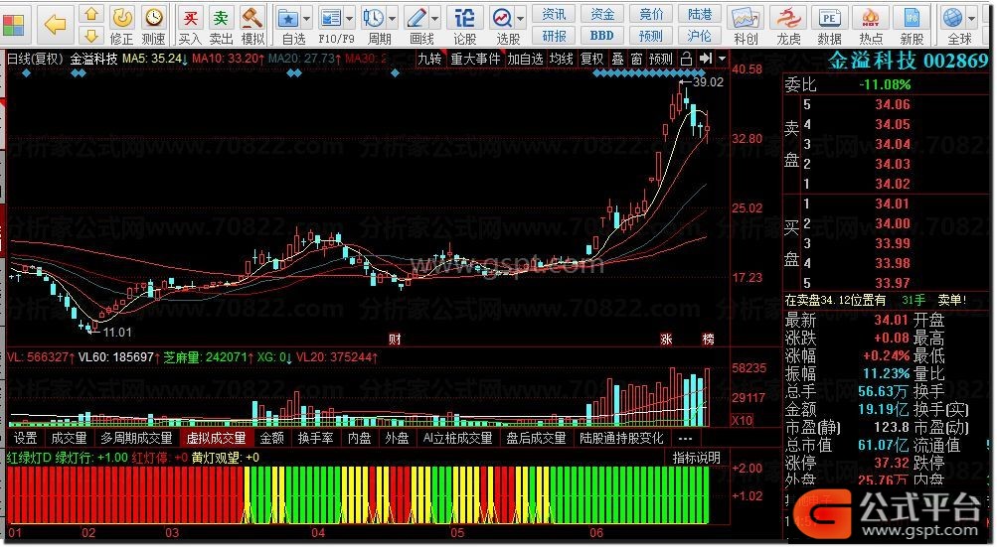The height and width of the screenshot is (547, 997).
Task: Switch to the 成交量 tab
Action: tap(69, 439)
